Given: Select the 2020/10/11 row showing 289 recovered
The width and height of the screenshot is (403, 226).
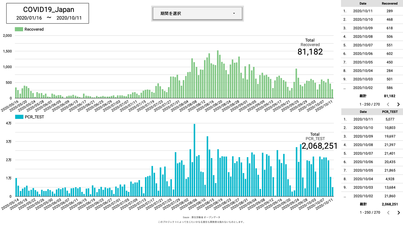Looking at the screenshot, I should tap(372, 11).
